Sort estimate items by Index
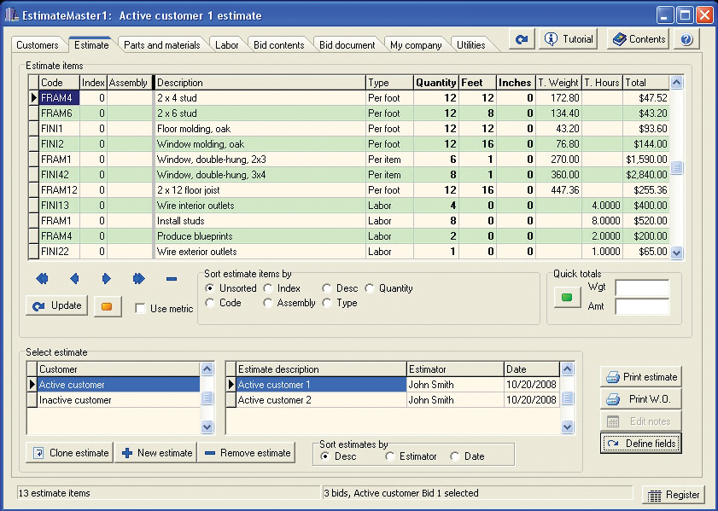The height and width of the screenshot is (511, 718). 268,288
